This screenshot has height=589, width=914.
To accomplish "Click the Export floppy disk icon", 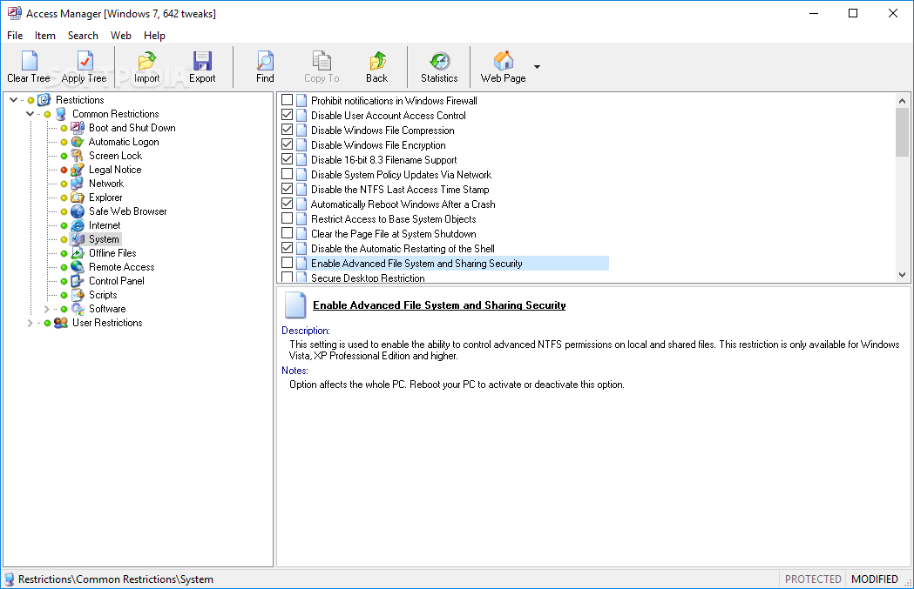I will [202, 61].
